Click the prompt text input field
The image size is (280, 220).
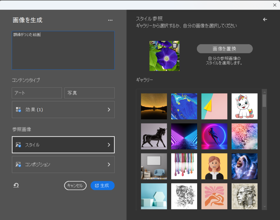[x=63, y=51]
